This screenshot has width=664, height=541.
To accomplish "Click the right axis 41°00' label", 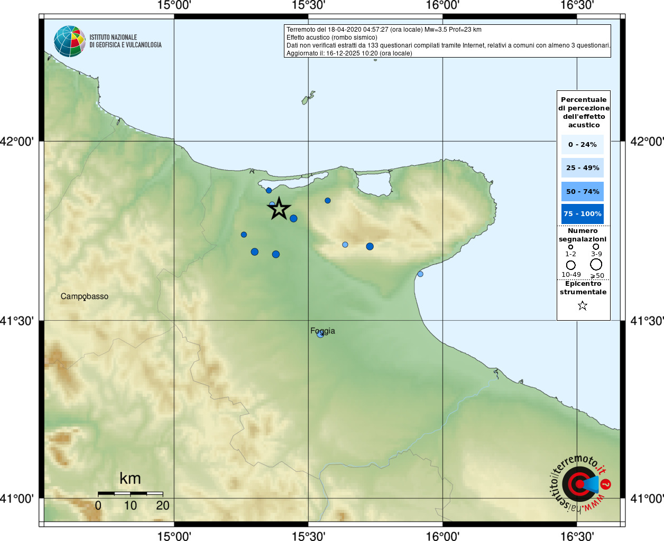I will [647, 498].
